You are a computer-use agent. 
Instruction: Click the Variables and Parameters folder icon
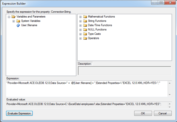(x=13, y=17)
